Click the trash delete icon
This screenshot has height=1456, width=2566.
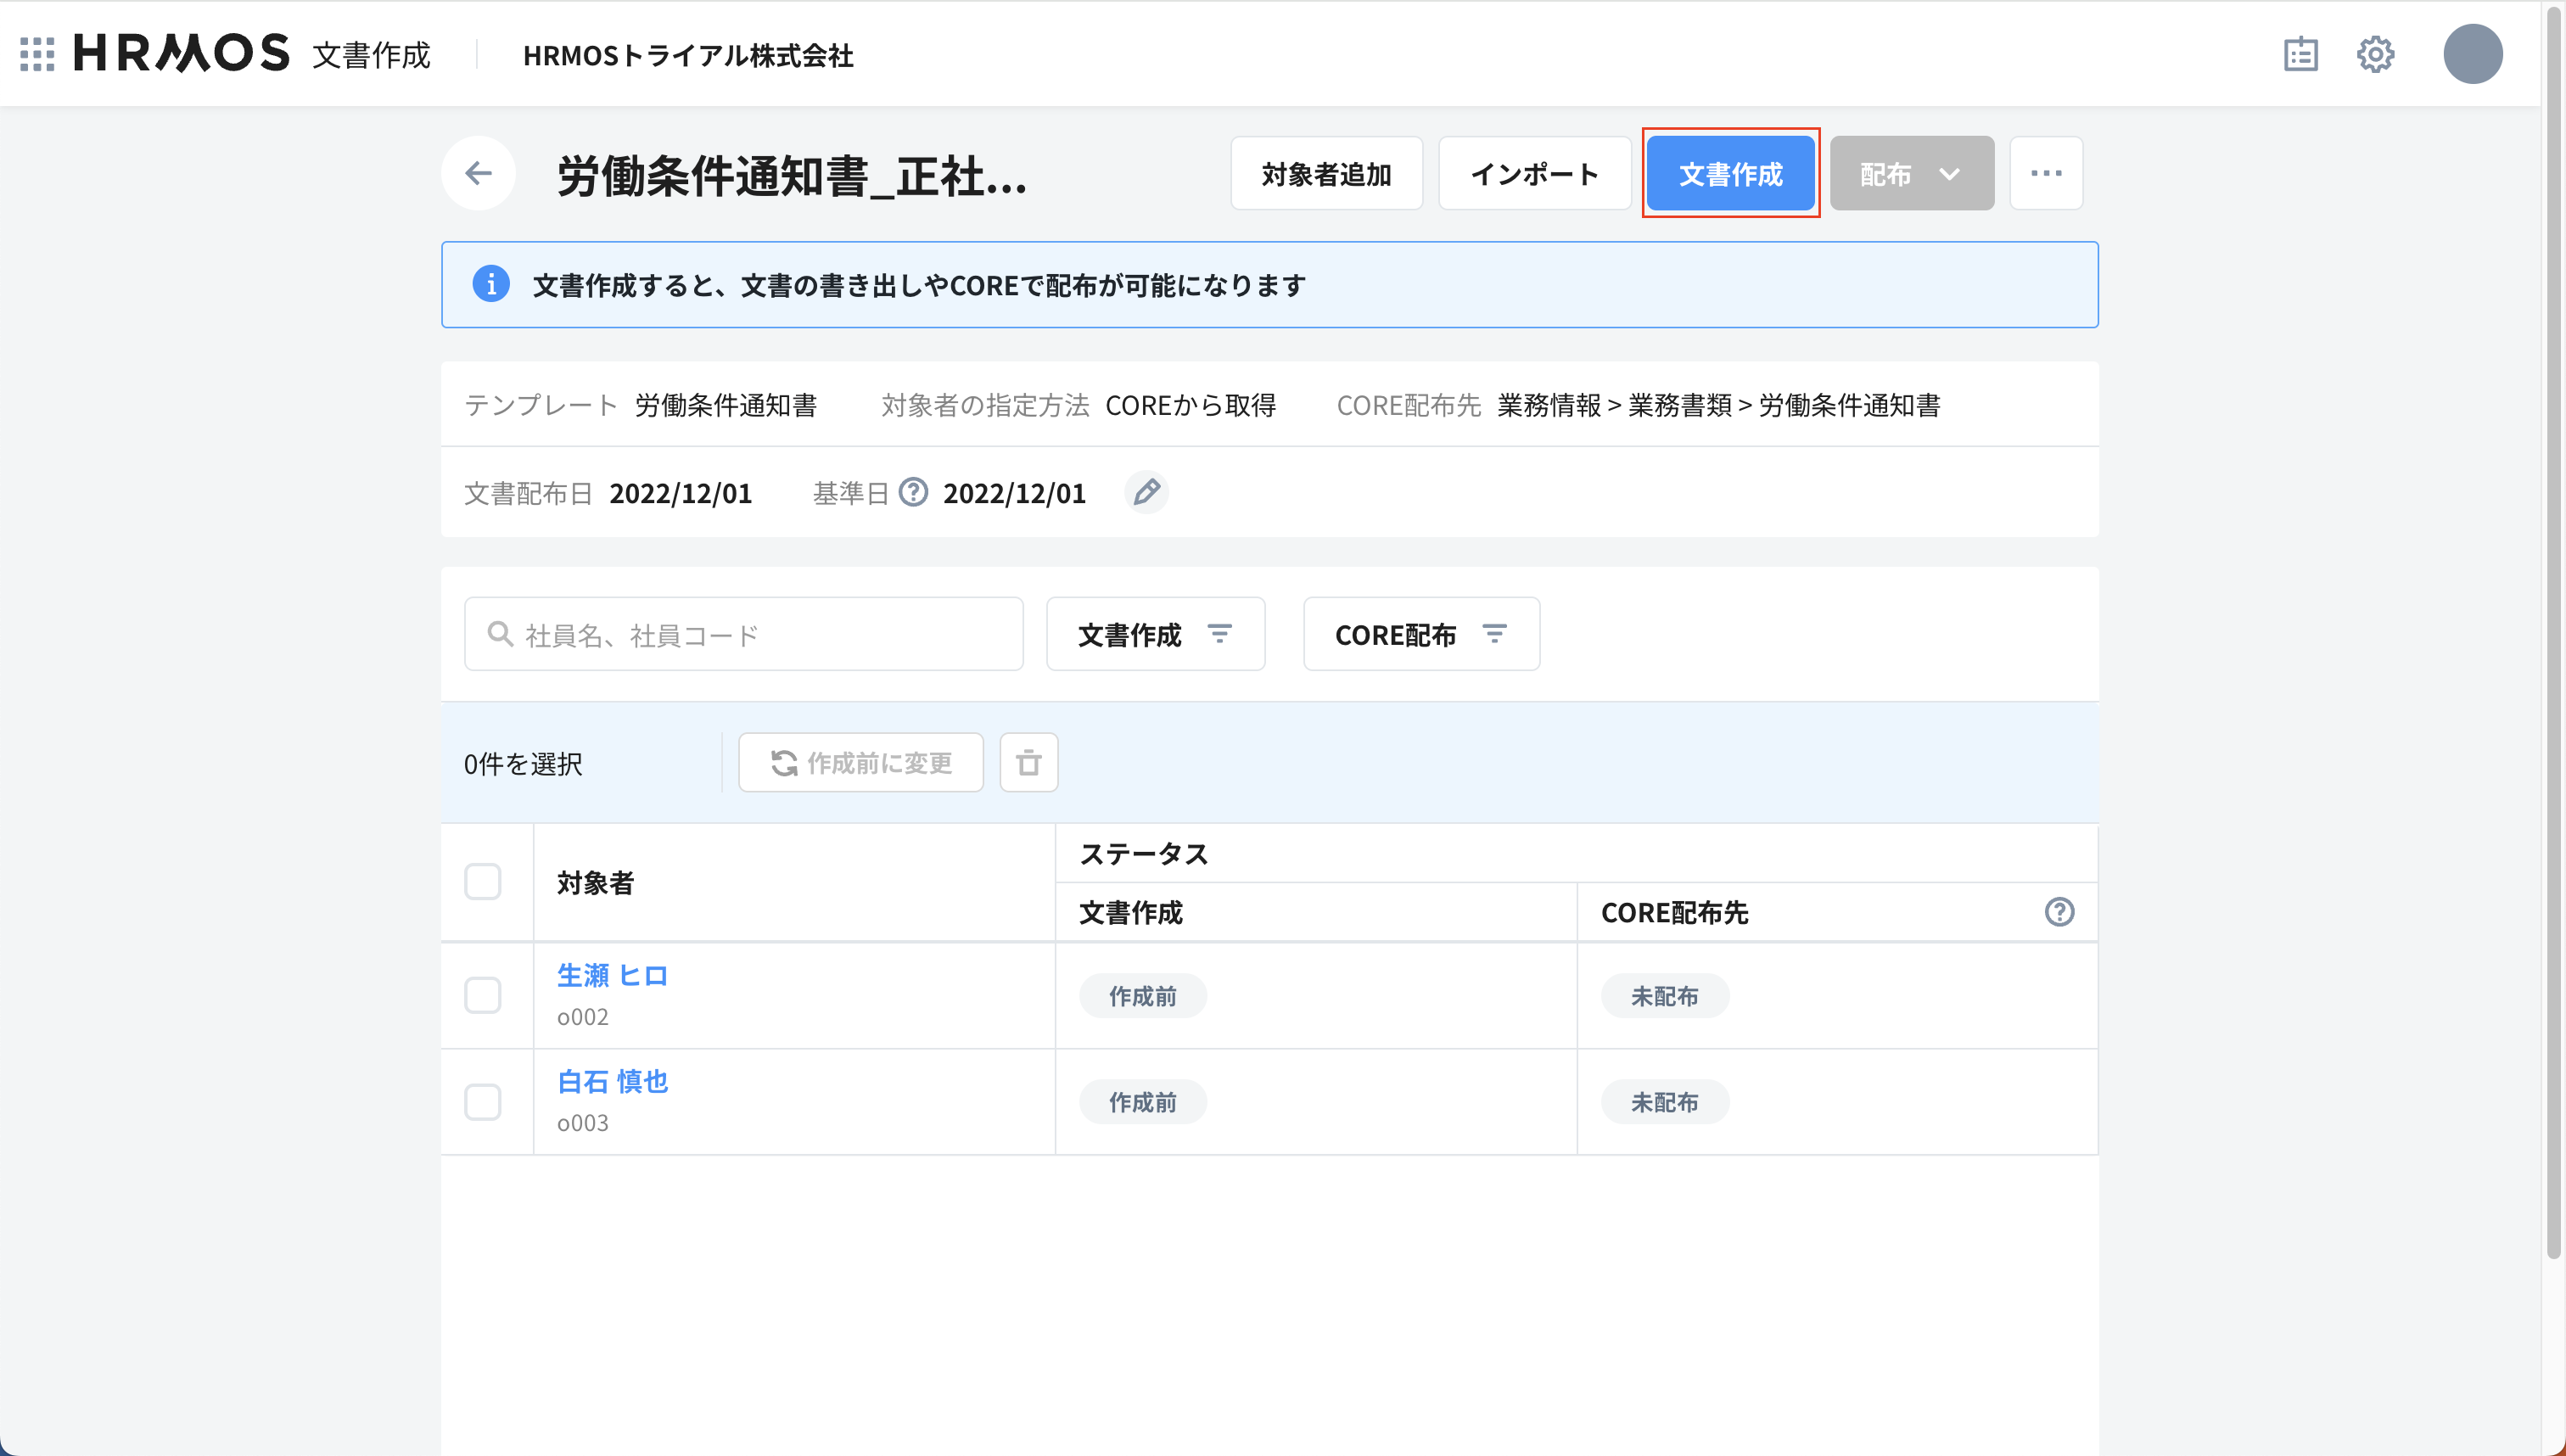1028,763
